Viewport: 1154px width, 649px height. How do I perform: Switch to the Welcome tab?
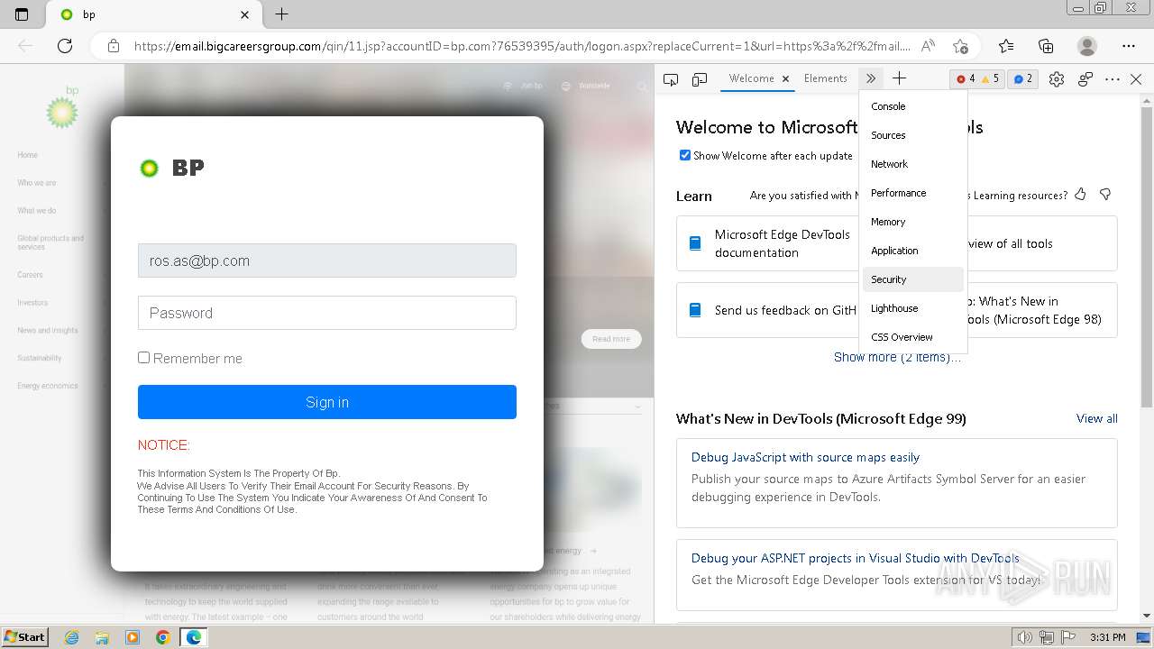coord(751,78)
